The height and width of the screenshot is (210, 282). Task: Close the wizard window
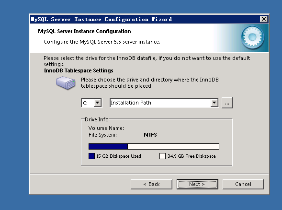tap(264, 19)
